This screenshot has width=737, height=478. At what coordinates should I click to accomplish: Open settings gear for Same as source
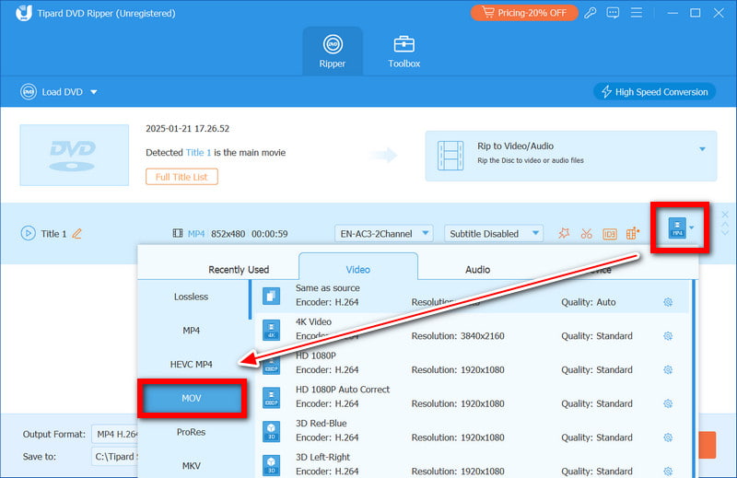(x=668, y=302)
